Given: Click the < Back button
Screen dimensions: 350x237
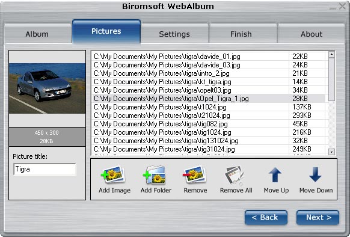Looking at the screenshot, I should click(x=266, y=217).
